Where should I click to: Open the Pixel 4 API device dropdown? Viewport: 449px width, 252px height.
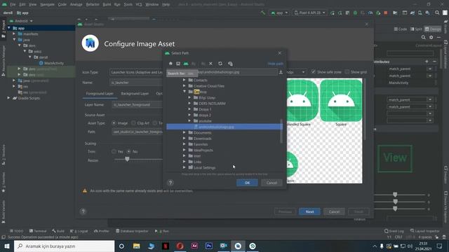pos(309,13)
